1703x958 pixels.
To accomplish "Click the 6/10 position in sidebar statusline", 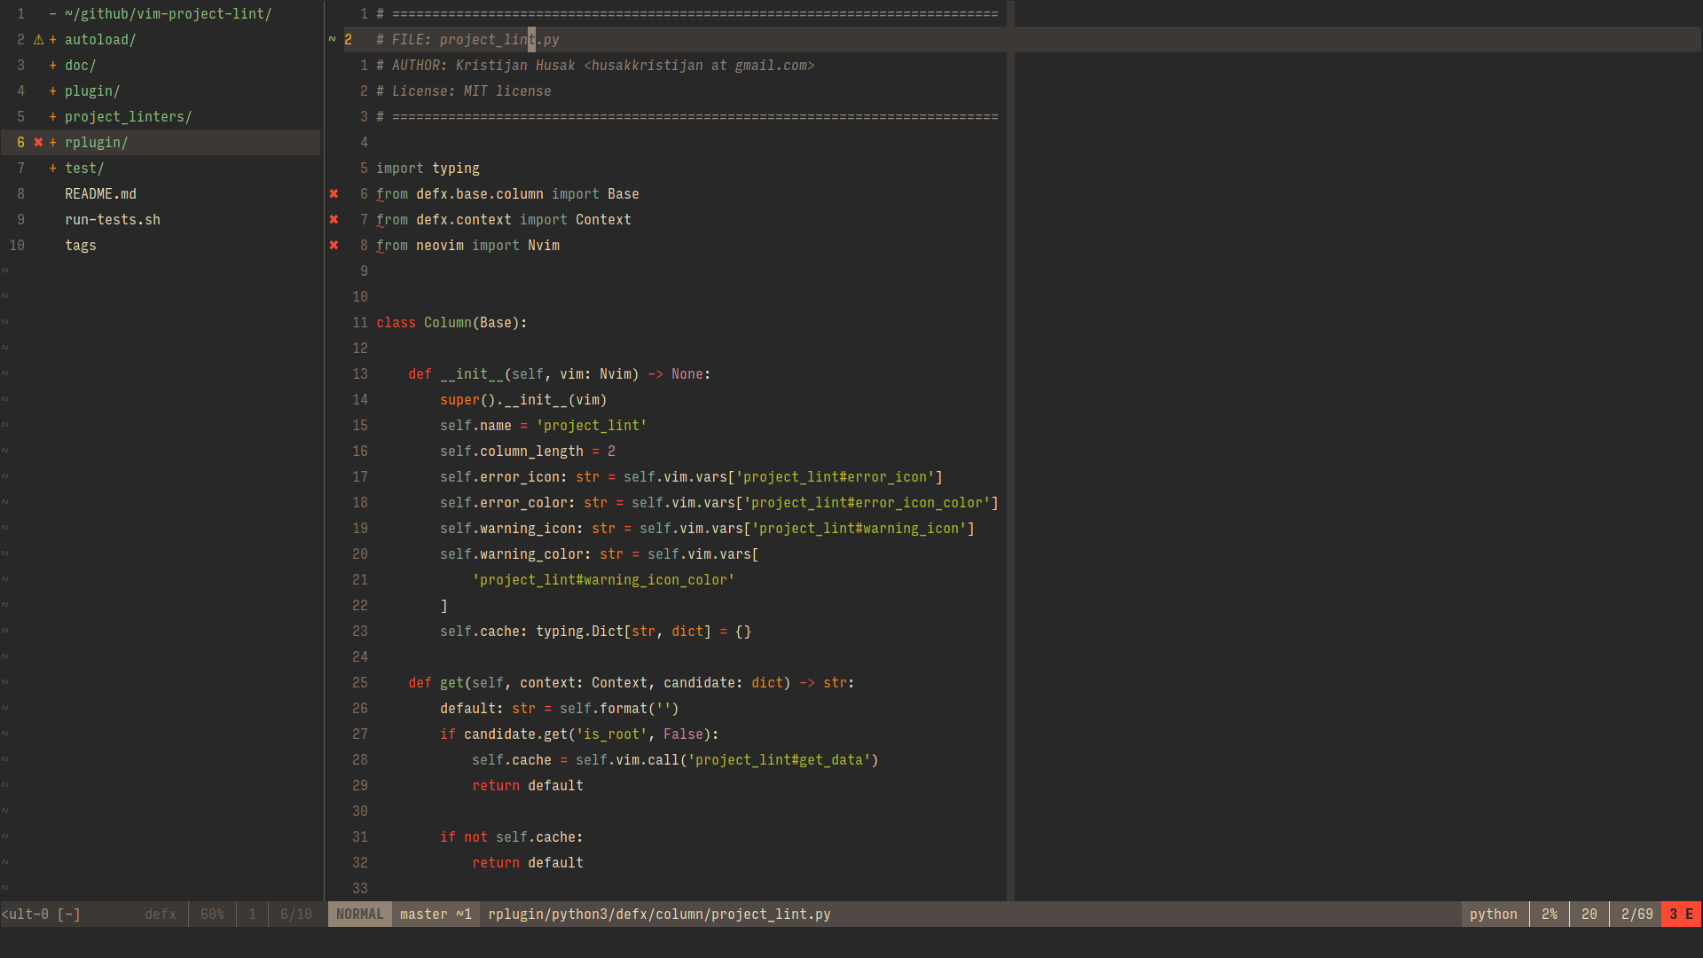I will pyautogui.click(x=296, y=915).
